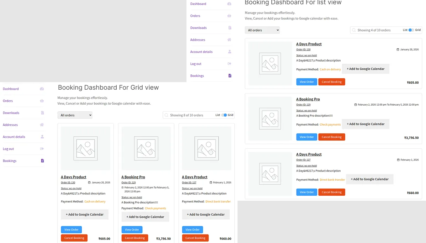
Task: Select the Downloads menu item in Grid view sidebar
Action: pyautogui.click(x=11, y=113)
